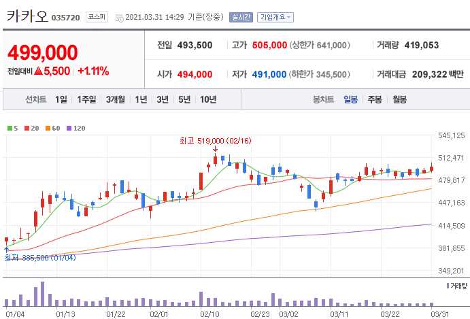This screenshot has height=319, width=470.
Task: Click the 실시간 button
Action: [x=241, y=17]
